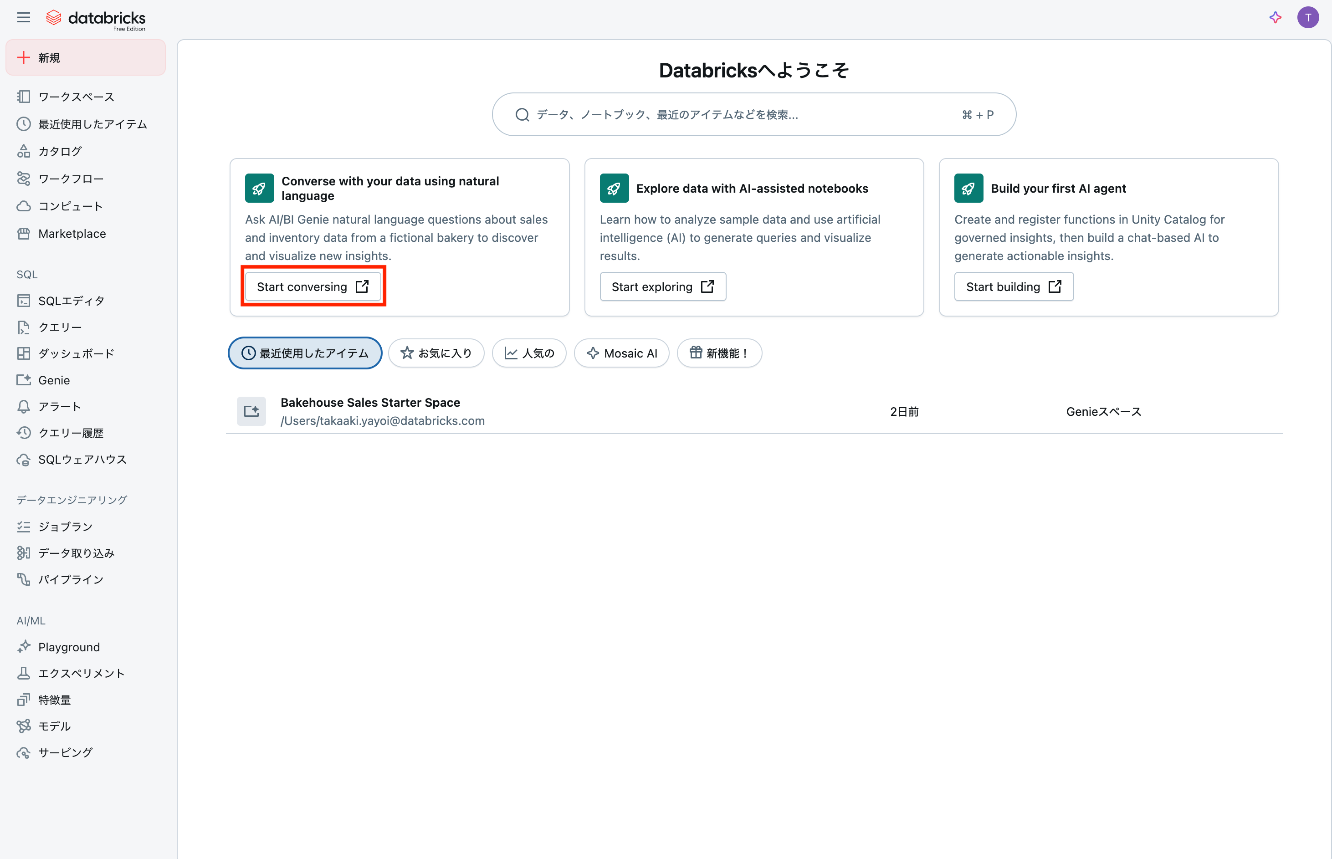Screen dimensions: 1332x859
Task: Click the Databricks logo
Action: click(x=95, y=19)
